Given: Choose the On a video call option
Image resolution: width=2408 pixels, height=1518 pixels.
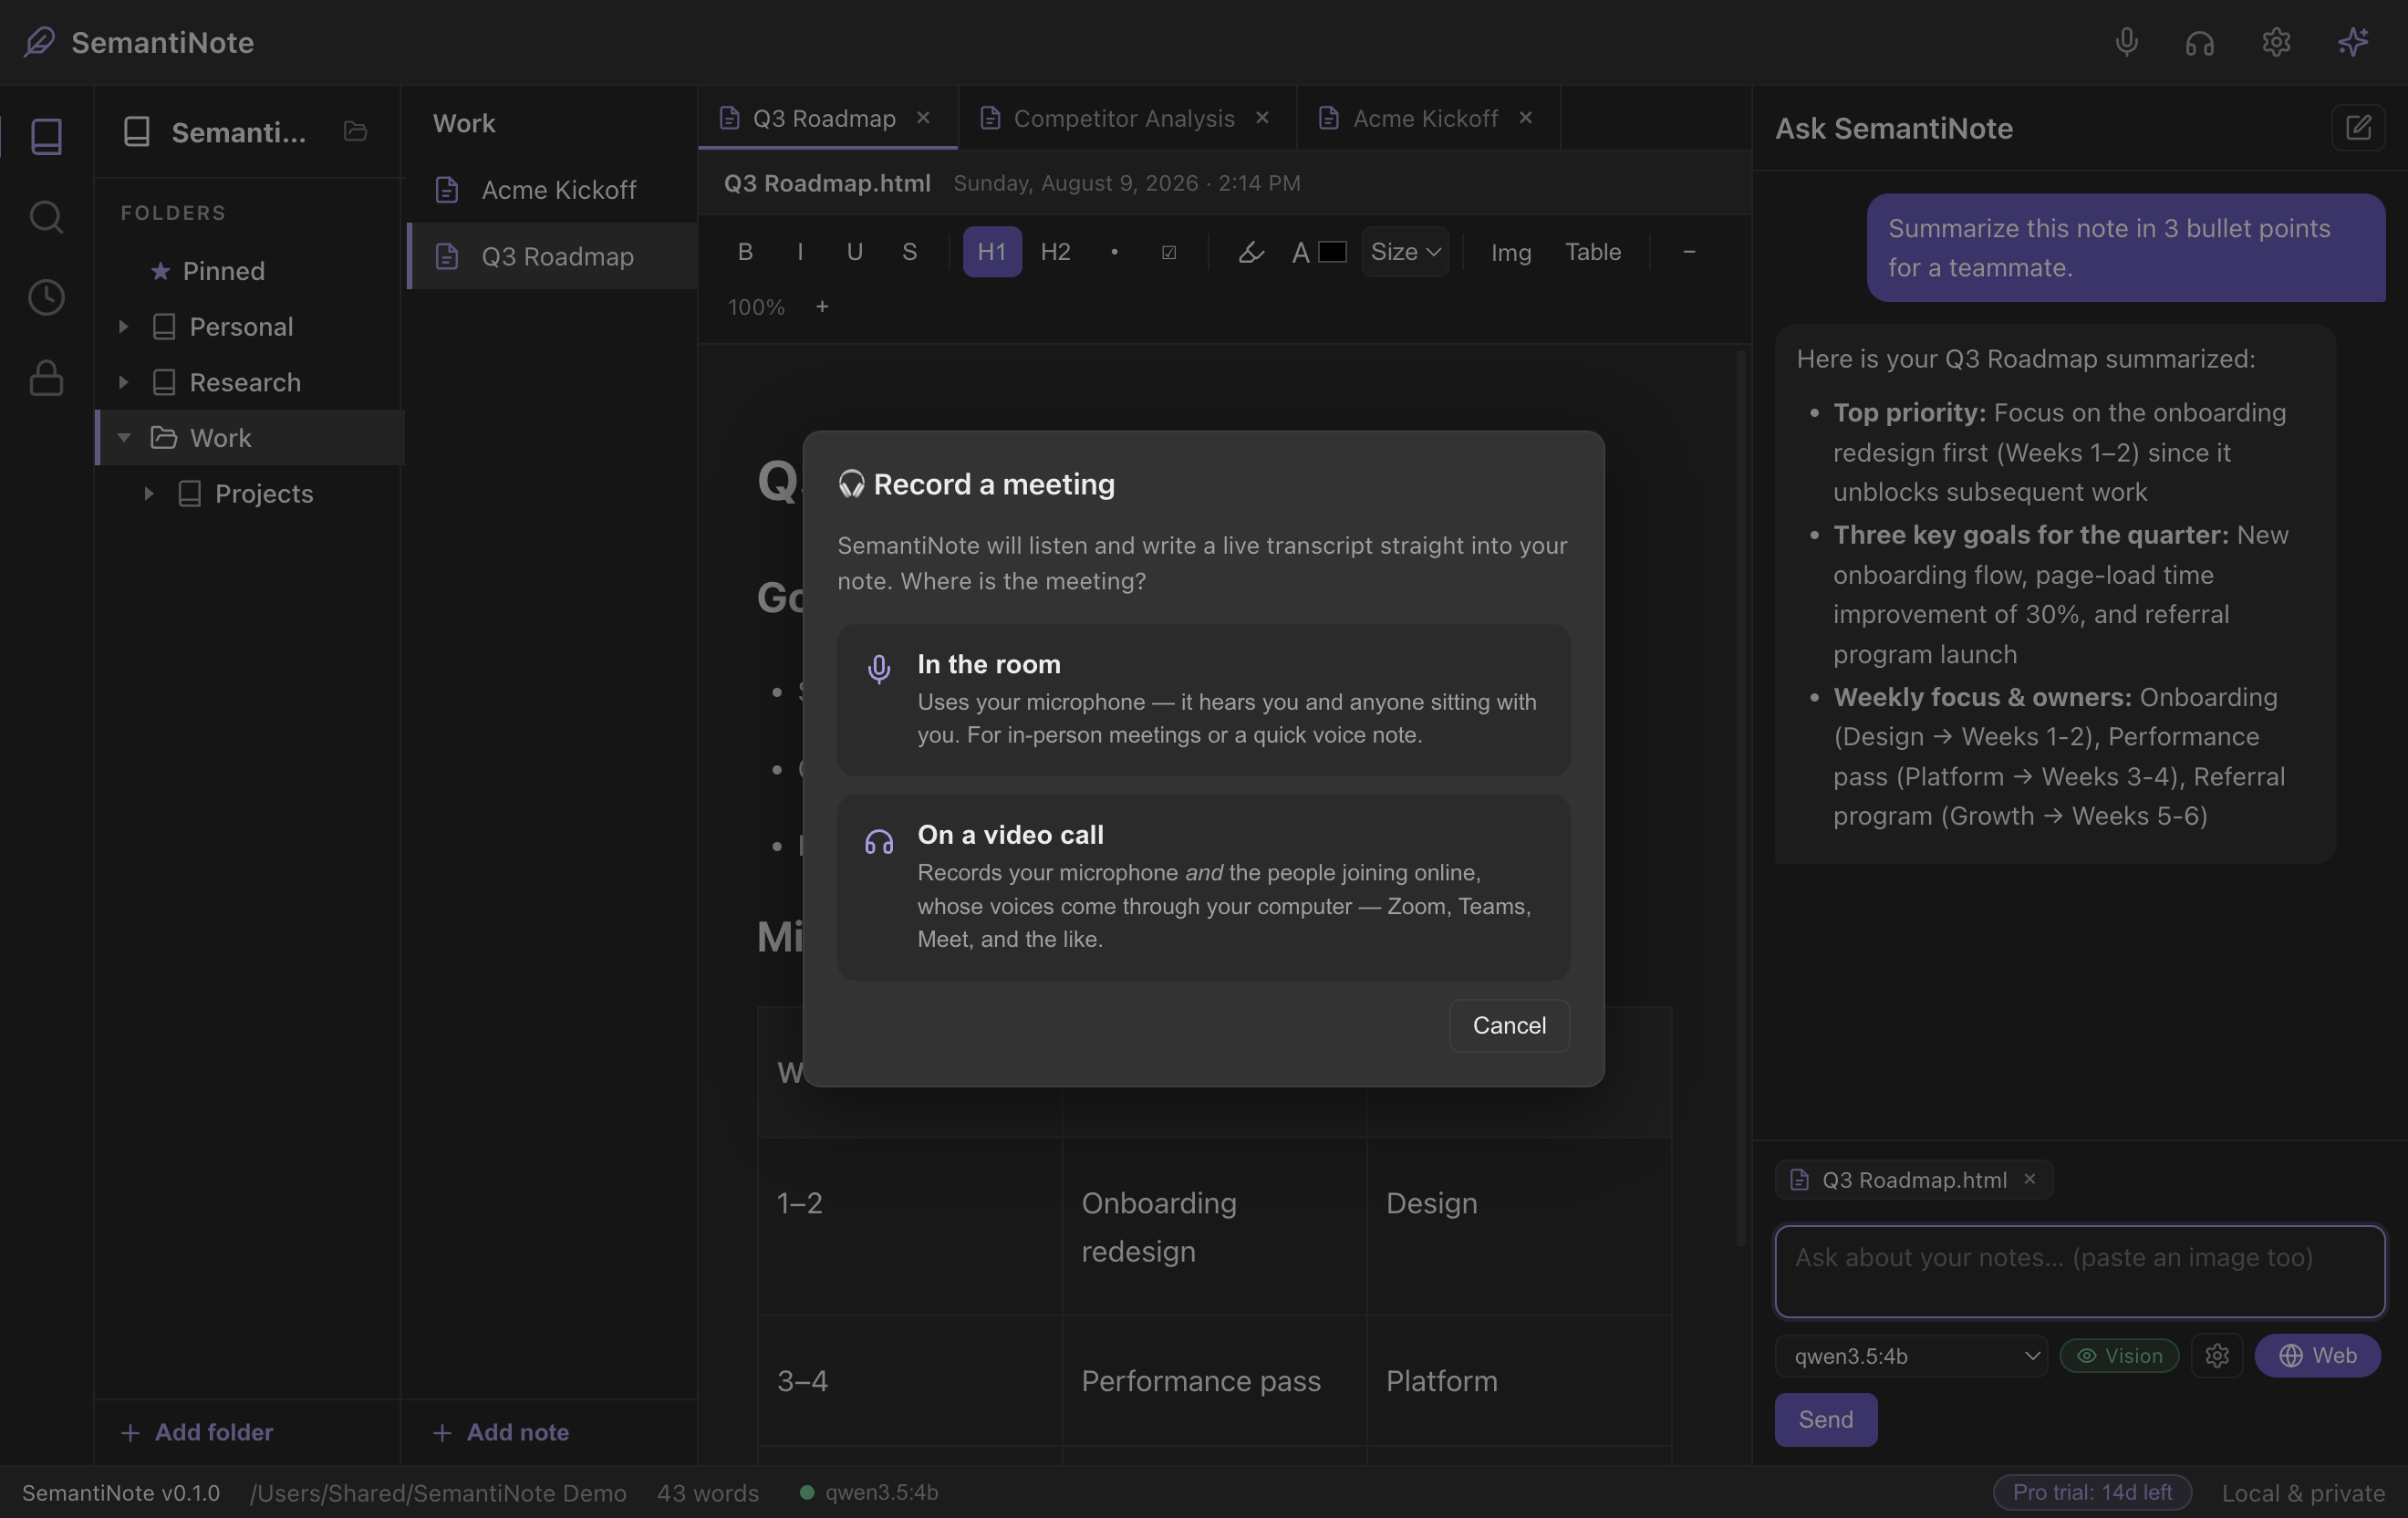Looking at the screenshot, I should (x=1203, y=887).
